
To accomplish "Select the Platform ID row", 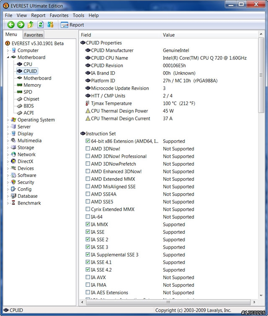I will [x=168, y=80].
